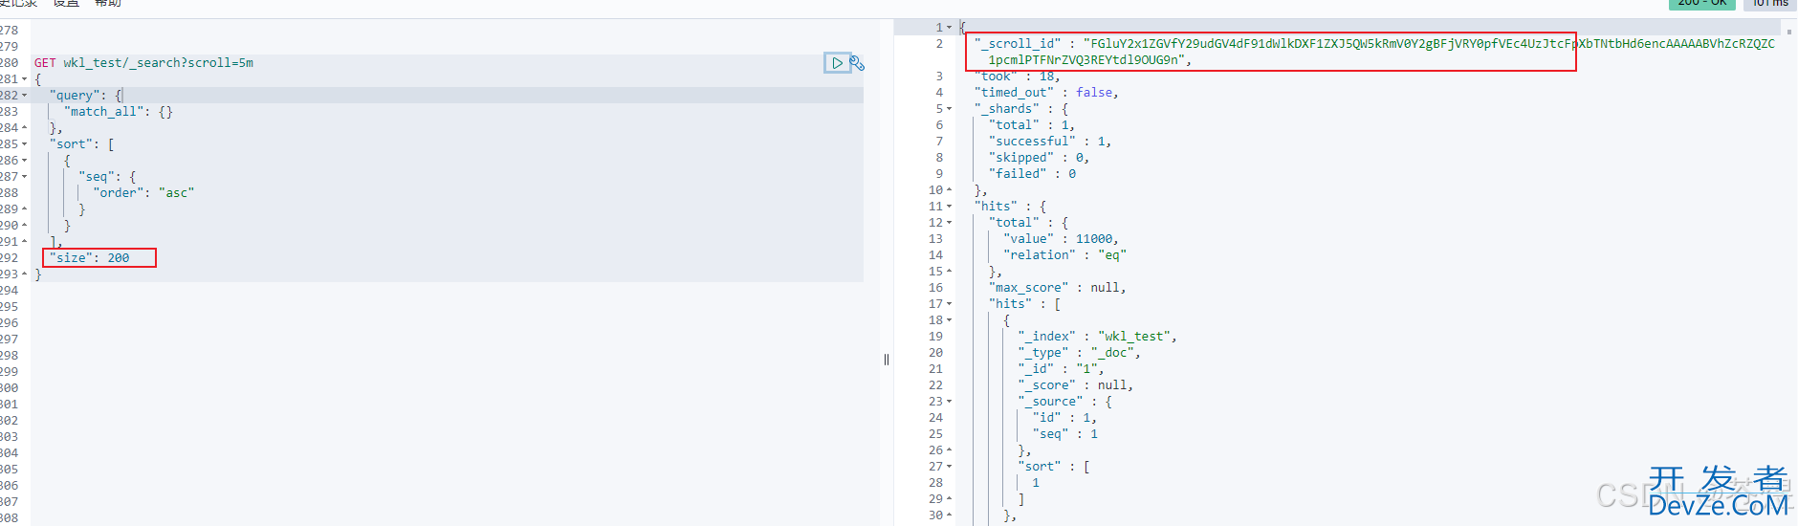
Task: Fold the "seq" block at line 287
Action: pos(24,177)
